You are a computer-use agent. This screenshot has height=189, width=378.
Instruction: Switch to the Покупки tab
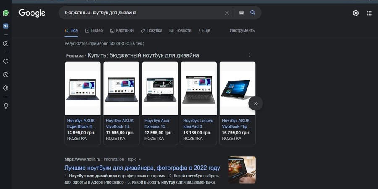151,30
